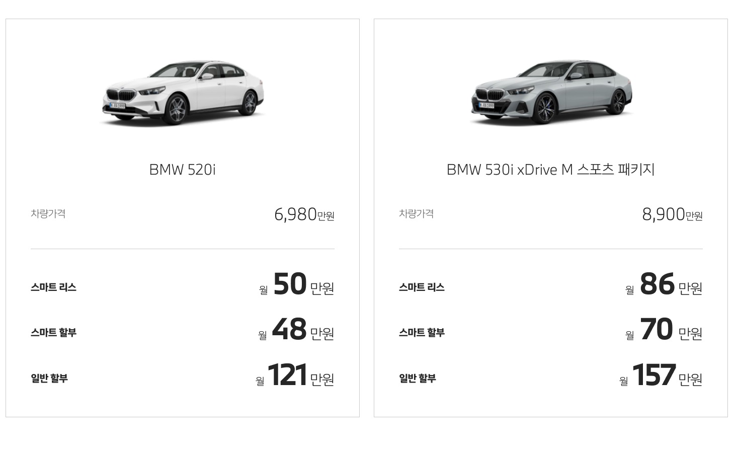
Task: Click the 월 50 만원 lease price
Action: [x=297, y=285]
